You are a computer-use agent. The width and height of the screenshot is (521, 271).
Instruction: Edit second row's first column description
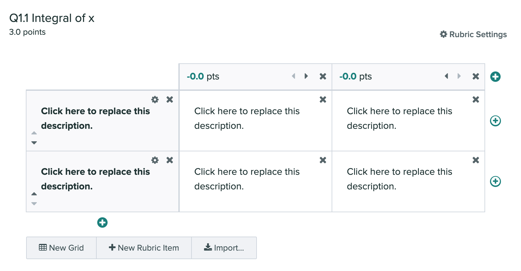[x=247, y=179]
